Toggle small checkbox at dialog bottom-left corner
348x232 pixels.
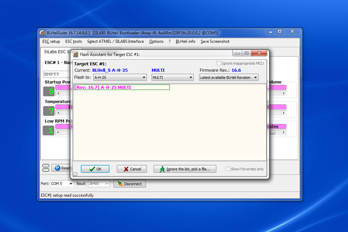click(75, 174)
